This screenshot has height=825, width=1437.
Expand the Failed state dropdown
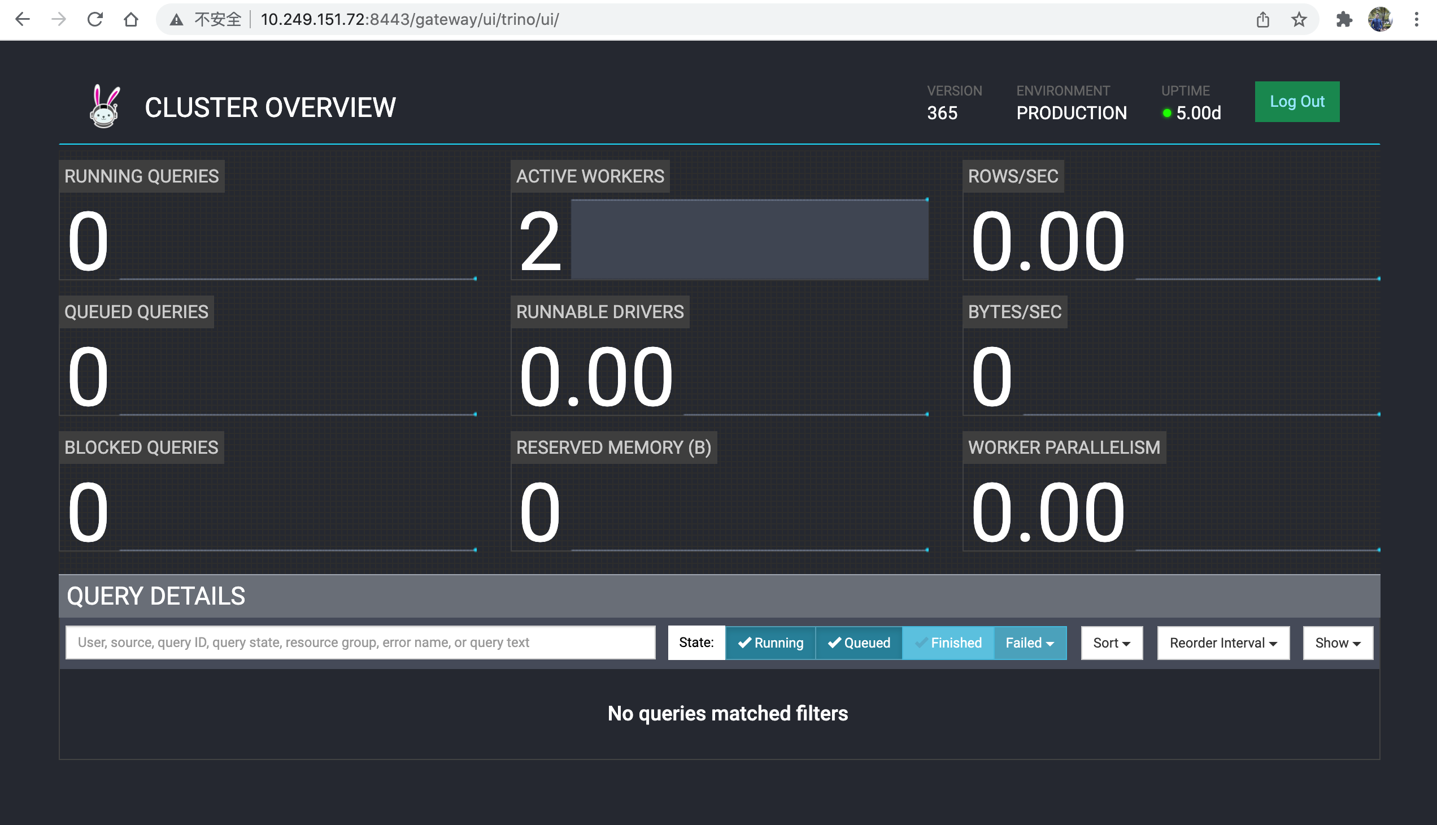click(x=1029, y=642)
